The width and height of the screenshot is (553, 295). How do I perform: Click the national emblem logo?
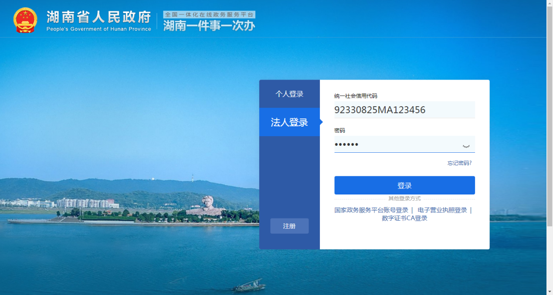(x=25, y=20)
